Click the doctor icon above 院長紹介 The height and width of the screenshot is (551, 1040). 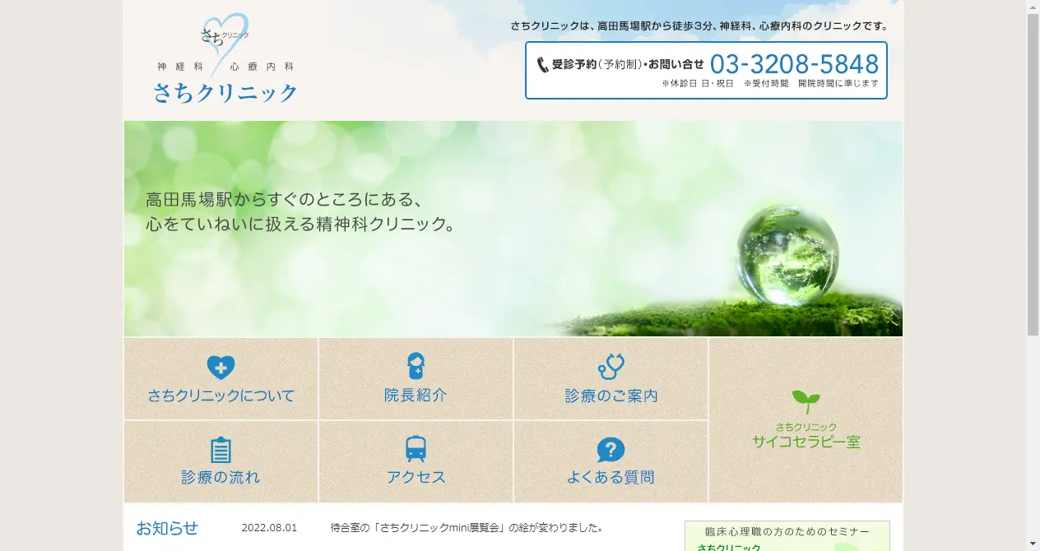coord(416,367)
